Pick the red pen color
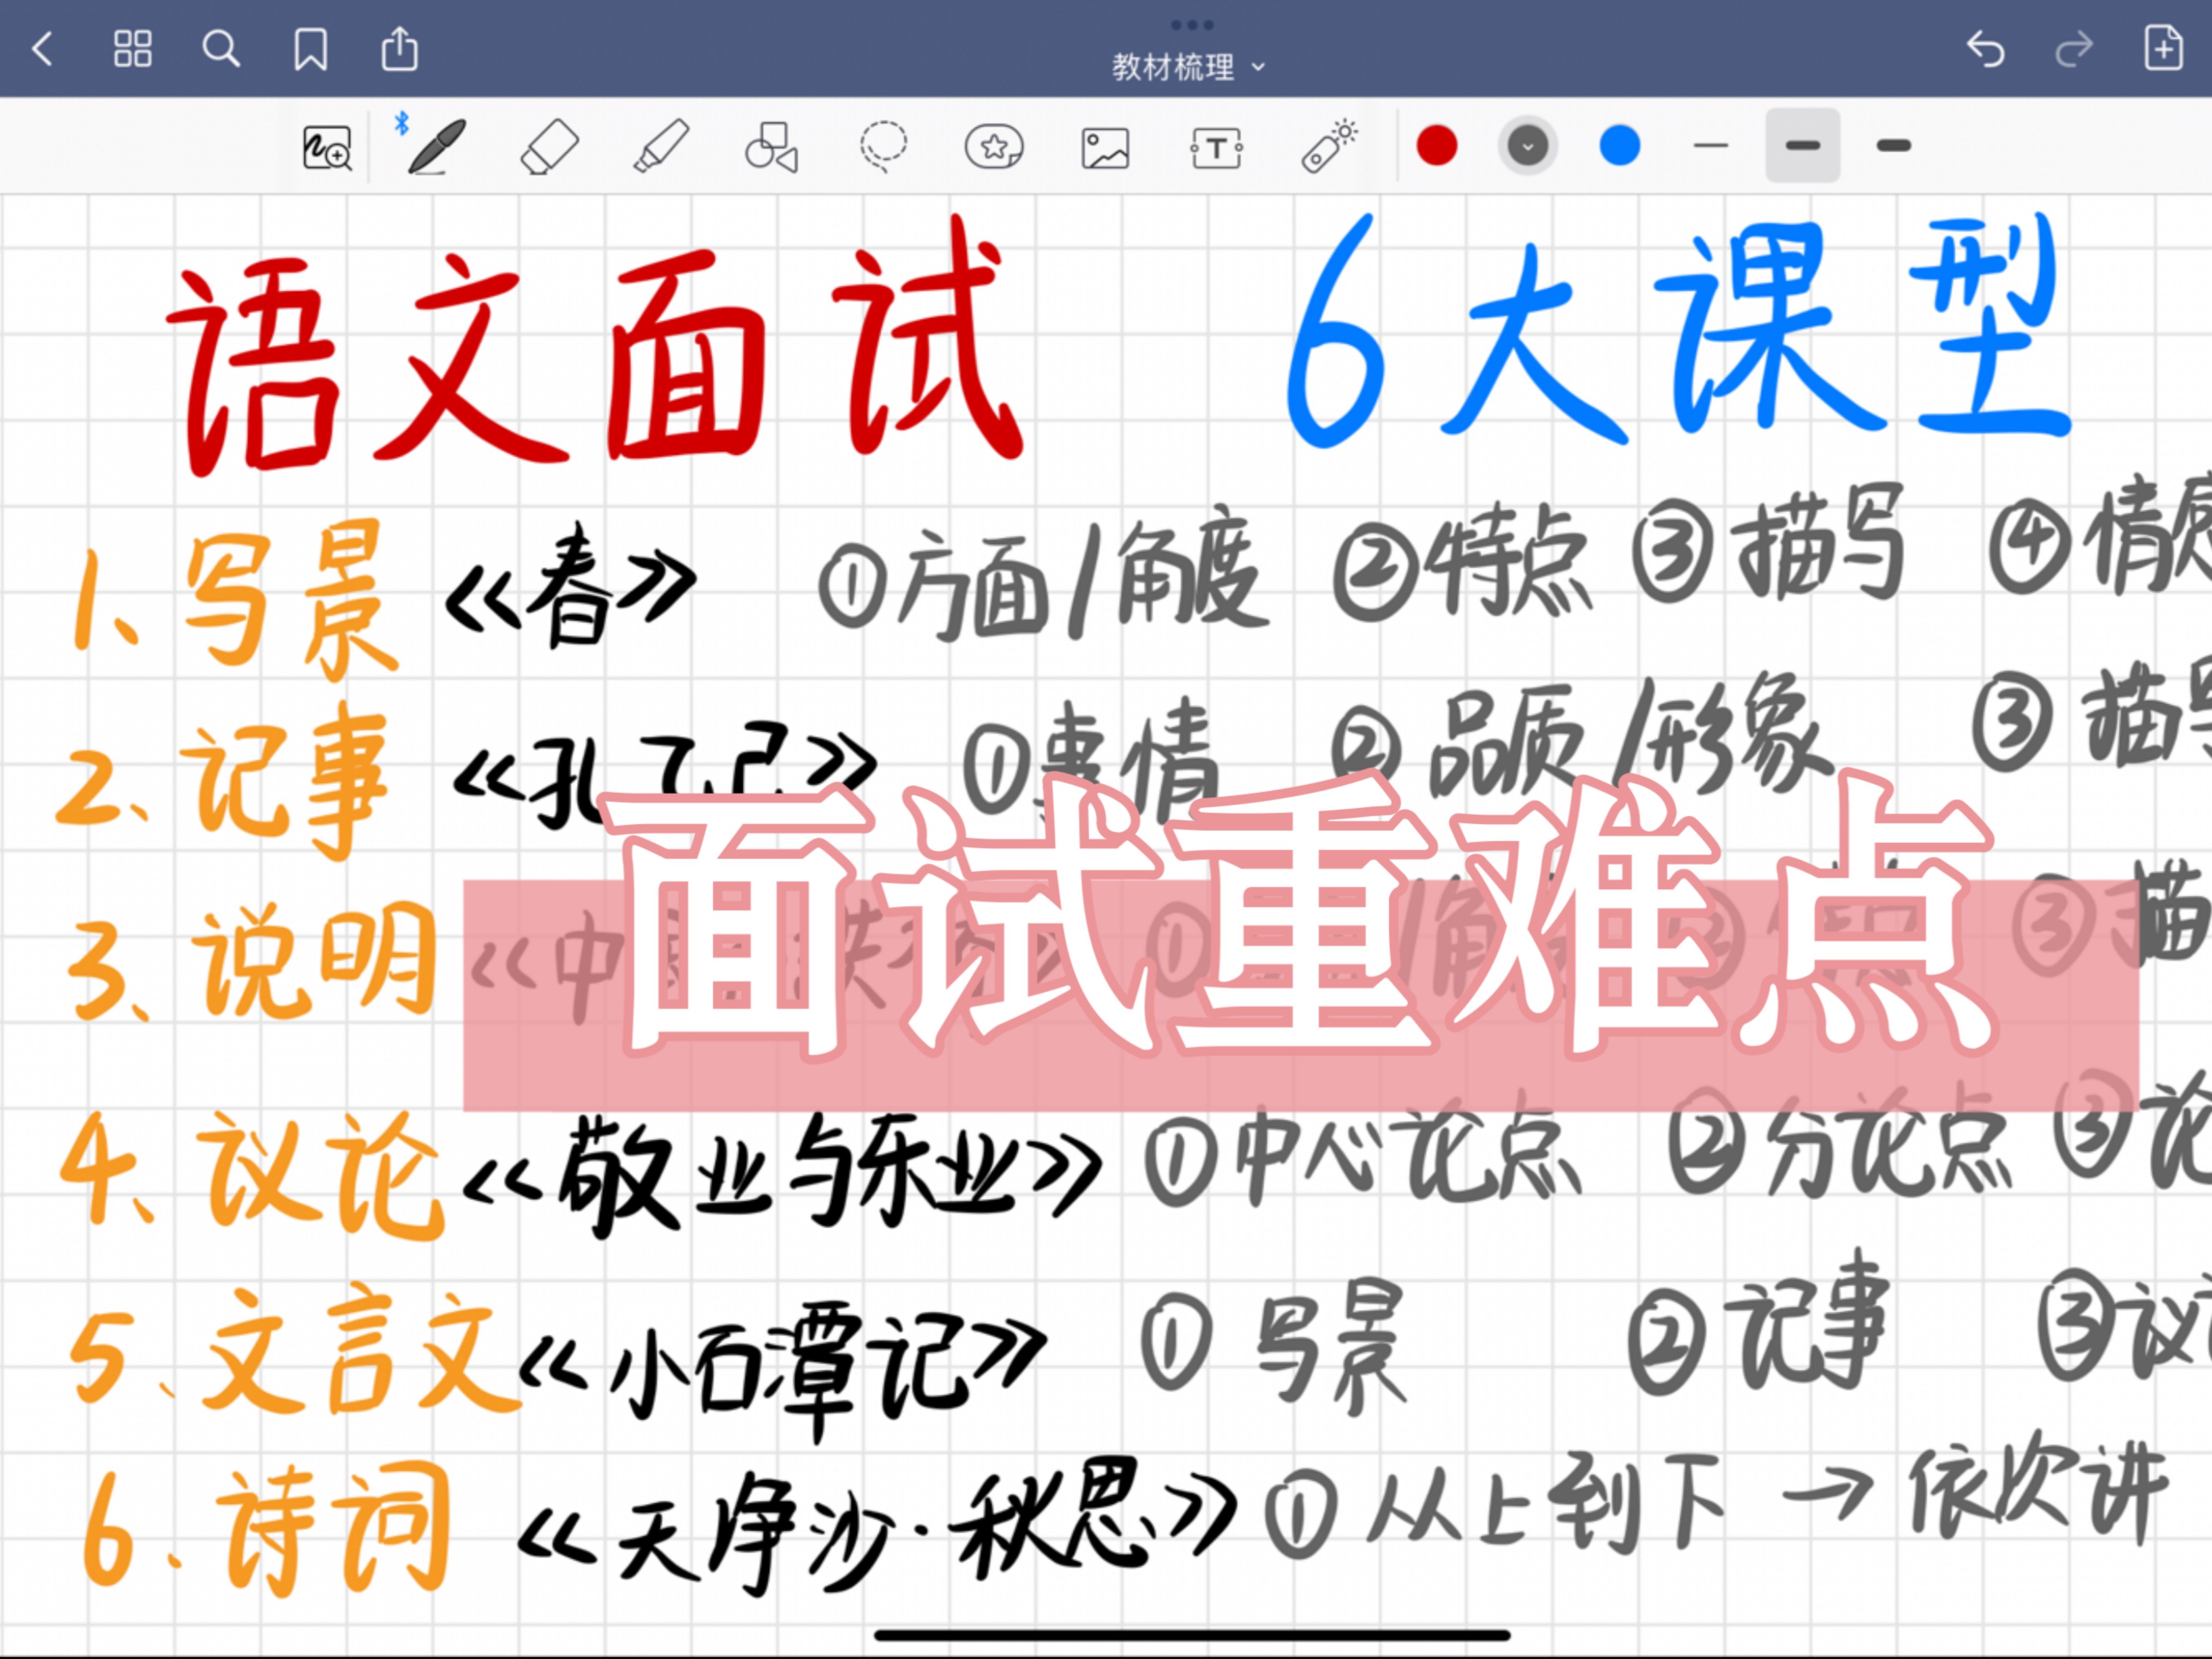 click(1437, 146)
